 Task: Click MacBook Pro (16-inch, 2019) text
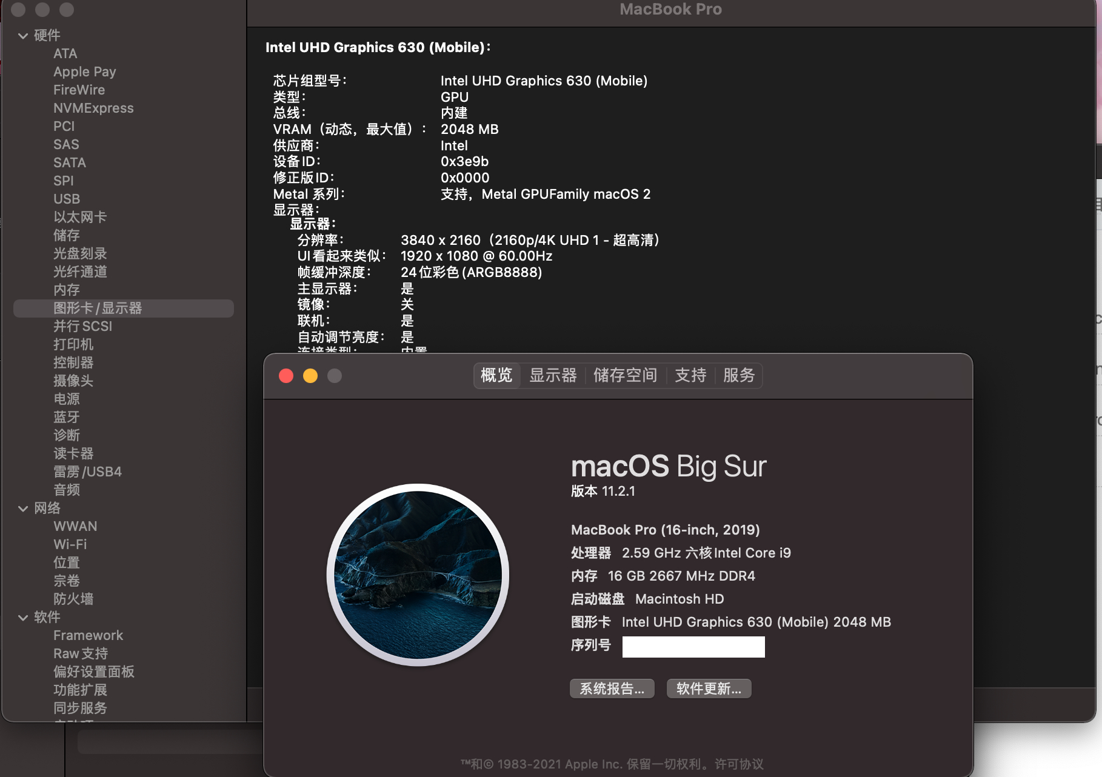click(x=666, y=530)
